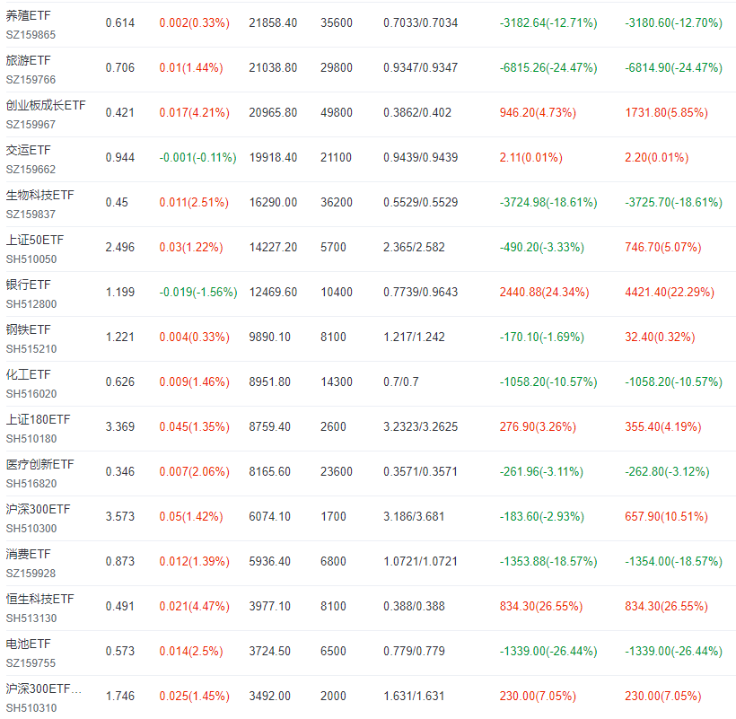736x719 pixels.
Task: Click 钢铁ETF fund name
Action: (28, 330)
